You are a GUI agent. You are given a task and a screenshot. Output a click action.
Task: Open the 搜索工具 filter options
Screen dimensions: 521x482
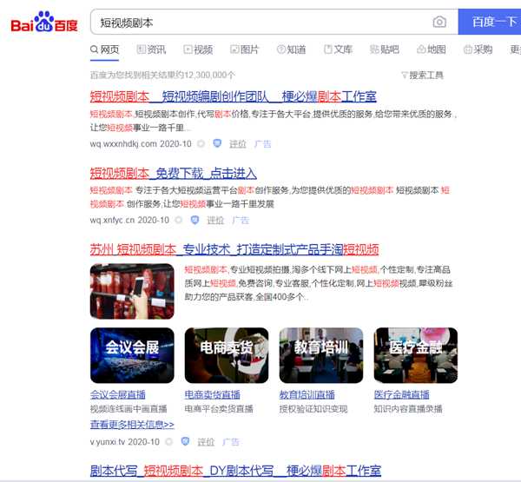pyautogui.click(x=422, y=76)
